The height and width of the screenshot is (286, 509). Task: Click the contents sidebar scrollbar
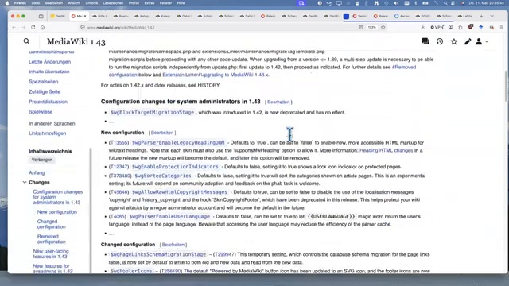91,211
